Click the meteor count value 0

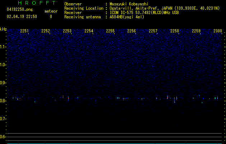(51, 17)
